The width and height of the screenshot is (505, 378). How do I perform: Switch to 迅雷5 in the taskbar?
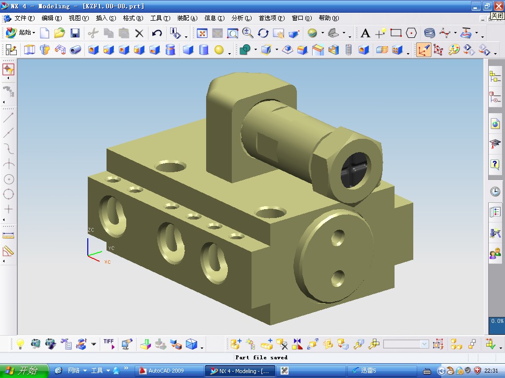coord(382,371)
